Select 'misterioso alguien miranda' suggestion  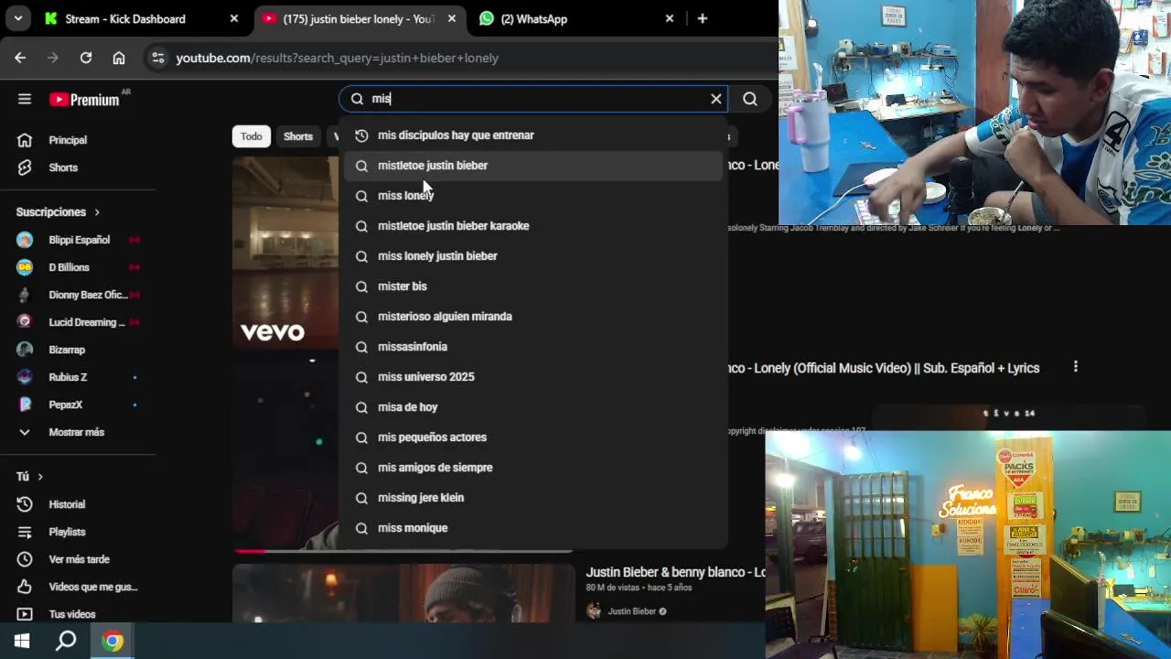pos(533,317)
